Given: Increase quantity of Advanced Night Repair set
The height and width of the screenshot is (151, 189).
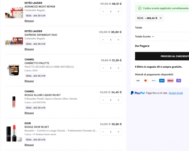Looking at the screenshot, I should point(118,12).
